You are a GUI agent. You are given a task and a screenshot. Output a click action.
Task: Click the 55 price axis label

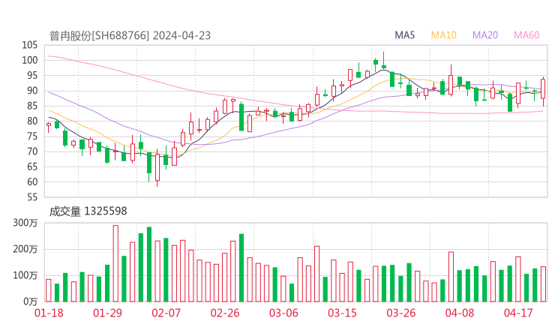[32, 197]
